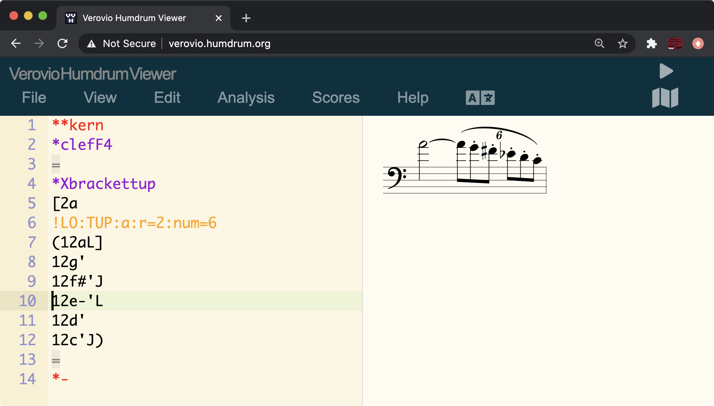Reload the Verovio Humdrum Viewer page
Screen dimensions: 714x406
62,43
